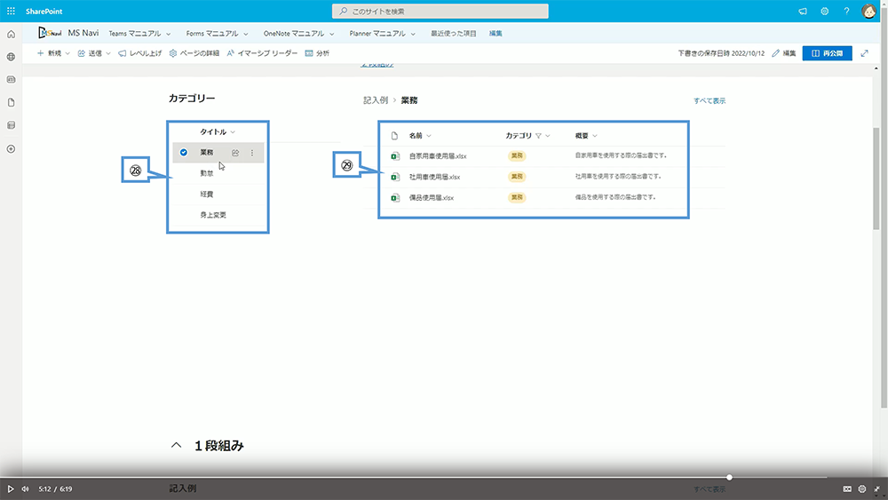Screen dimensions: 888x500
Task: Open the Teams マニュアル navigation menu
Action: click(139, 34)
